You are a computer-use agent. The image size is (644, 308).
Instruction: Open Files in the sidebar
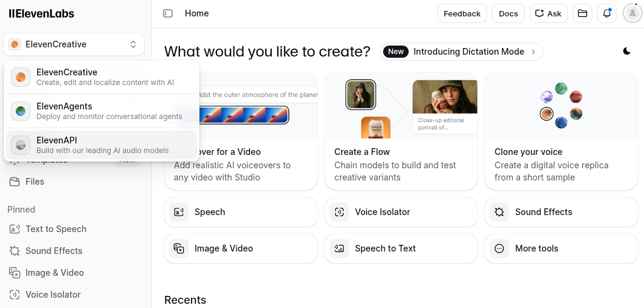click(x=74, y=182)
